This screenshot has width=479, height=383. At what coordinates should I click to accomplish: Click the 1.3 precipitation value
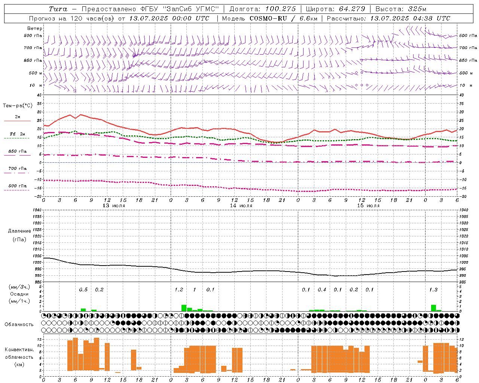click(433, 289)
